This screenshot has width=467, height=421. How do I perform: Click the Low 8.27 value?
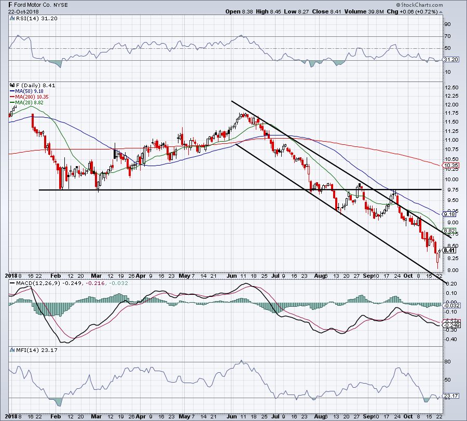[x=296, y=11]
